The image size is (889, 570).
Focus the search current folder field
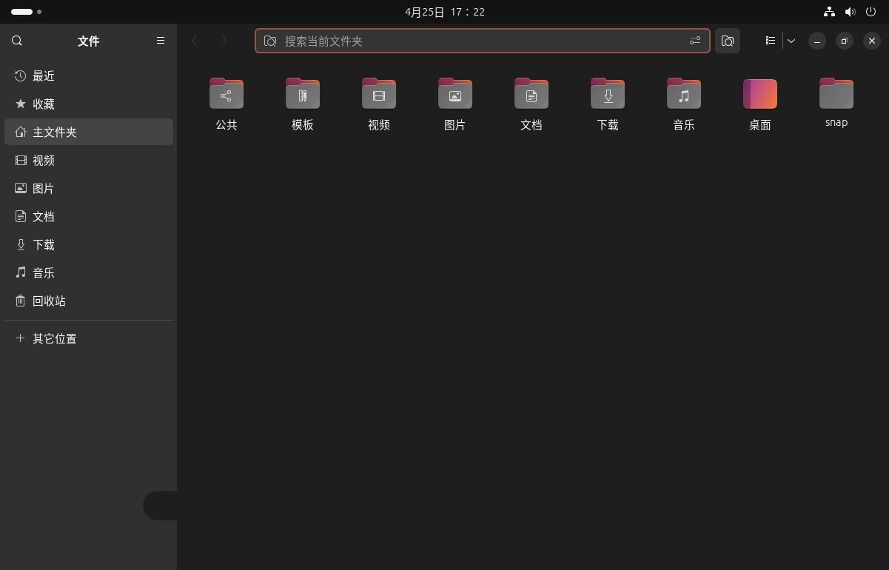click(483, 41)
